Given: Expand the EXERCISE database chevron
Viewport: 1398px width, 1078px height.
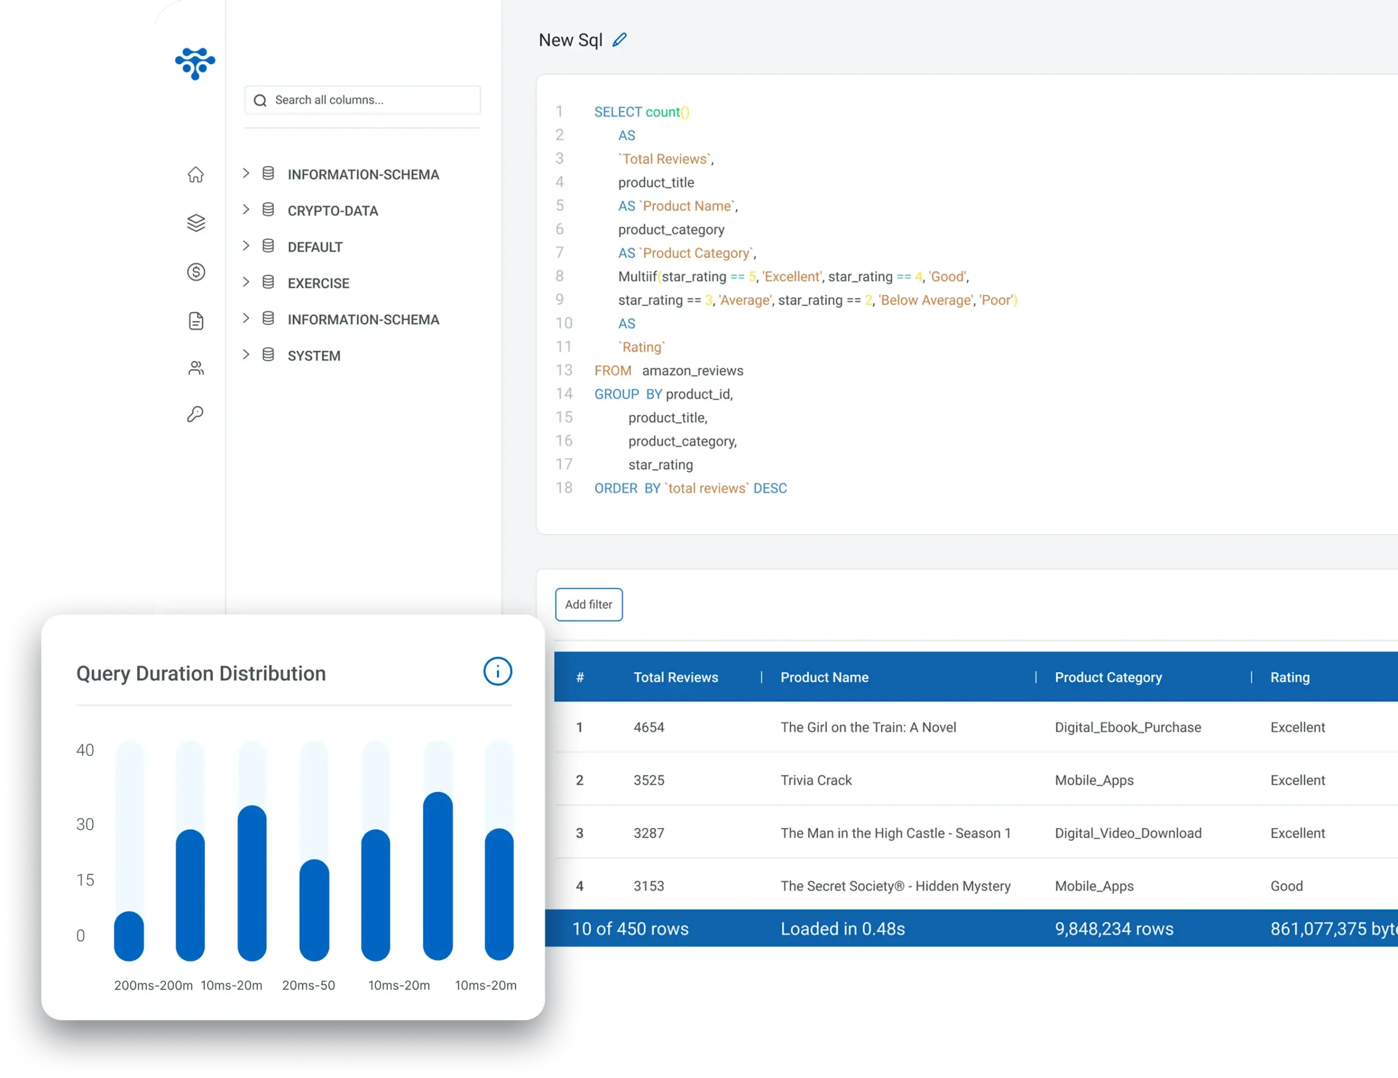Looking at the screenshot, I should point(246,282).
